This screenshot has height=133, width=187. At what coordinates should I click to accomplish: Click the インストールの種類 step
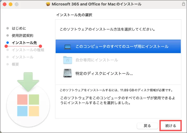(x=28, y=50)
